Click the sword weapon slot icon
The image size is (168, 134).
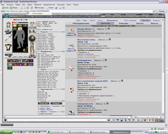coord(8,38)
